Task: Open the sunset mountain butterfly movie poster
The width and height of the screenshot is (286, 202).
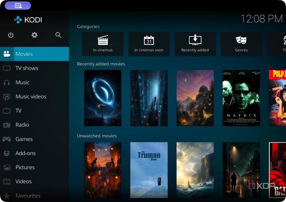Action: point(195,98)
